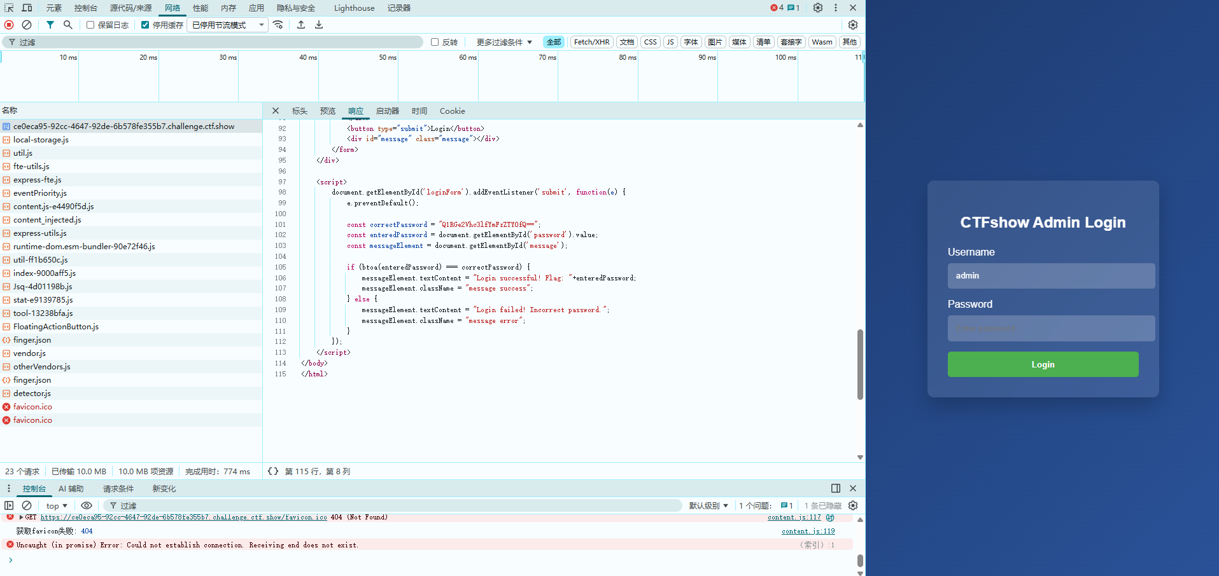1219x576 pixels.
Task: Open content.js:117 source link
Action: coord(794,518)
